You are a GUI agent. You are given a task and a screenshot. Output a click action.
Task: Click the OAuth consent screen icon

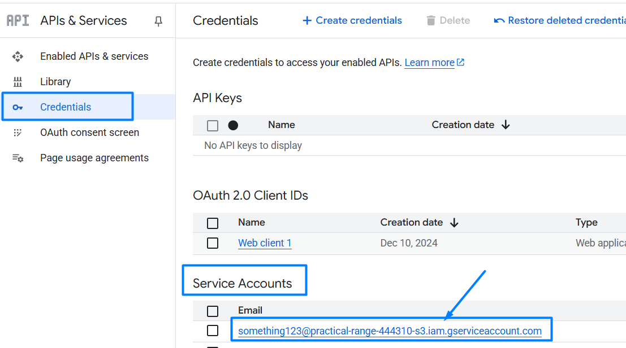[18, 133]
